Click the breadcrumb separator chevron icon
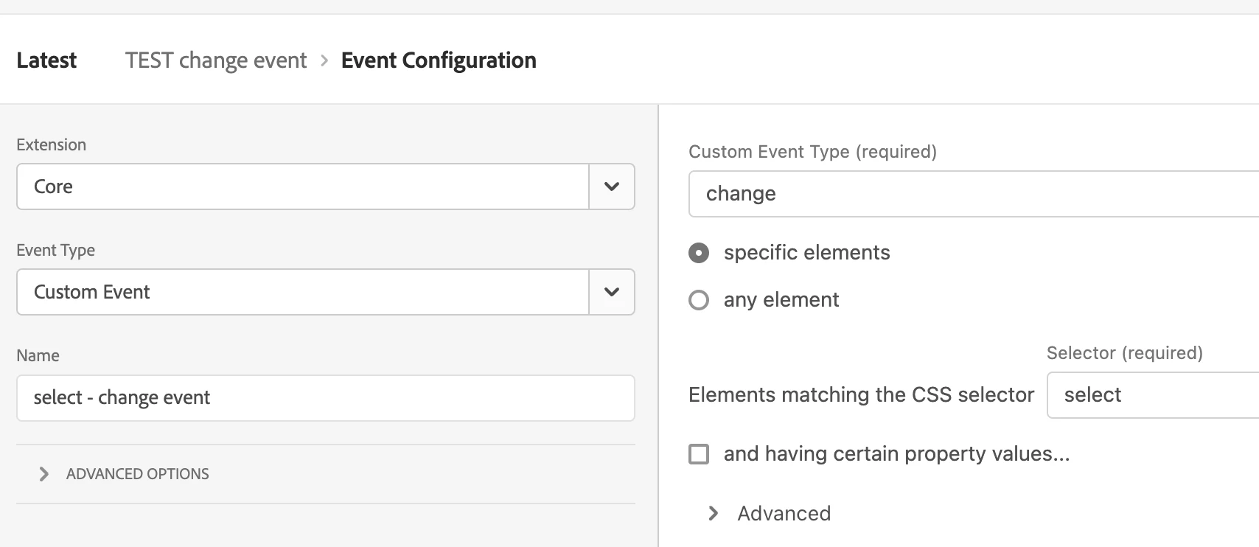 (324, 60)
